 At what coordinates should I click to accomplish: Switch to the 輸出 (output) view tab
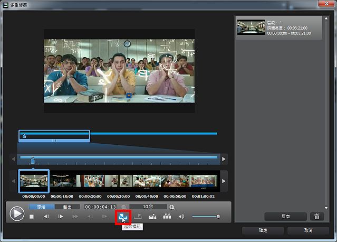[x=67, y=207]
